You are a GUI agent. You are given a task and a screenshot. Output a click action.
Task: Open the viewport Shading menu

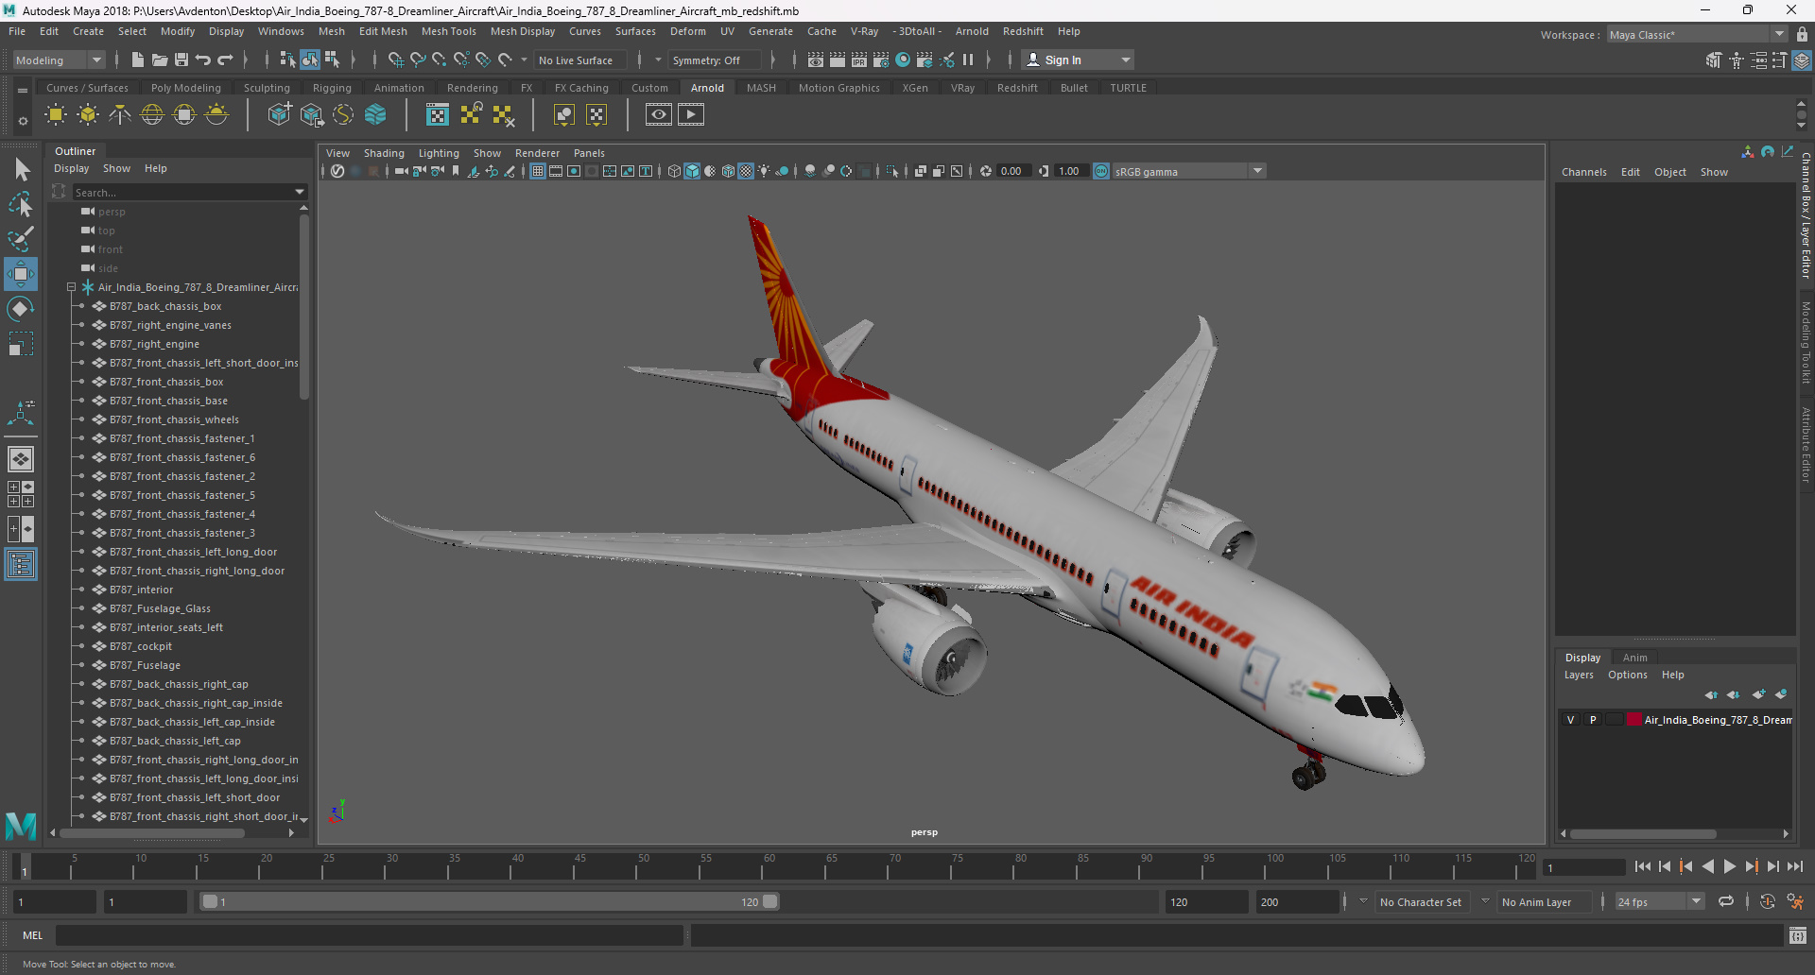383,153
